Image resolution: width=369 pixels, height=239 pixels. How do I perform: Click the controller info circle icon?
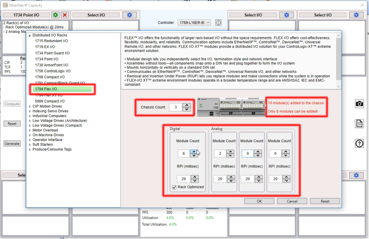[218, 22]
